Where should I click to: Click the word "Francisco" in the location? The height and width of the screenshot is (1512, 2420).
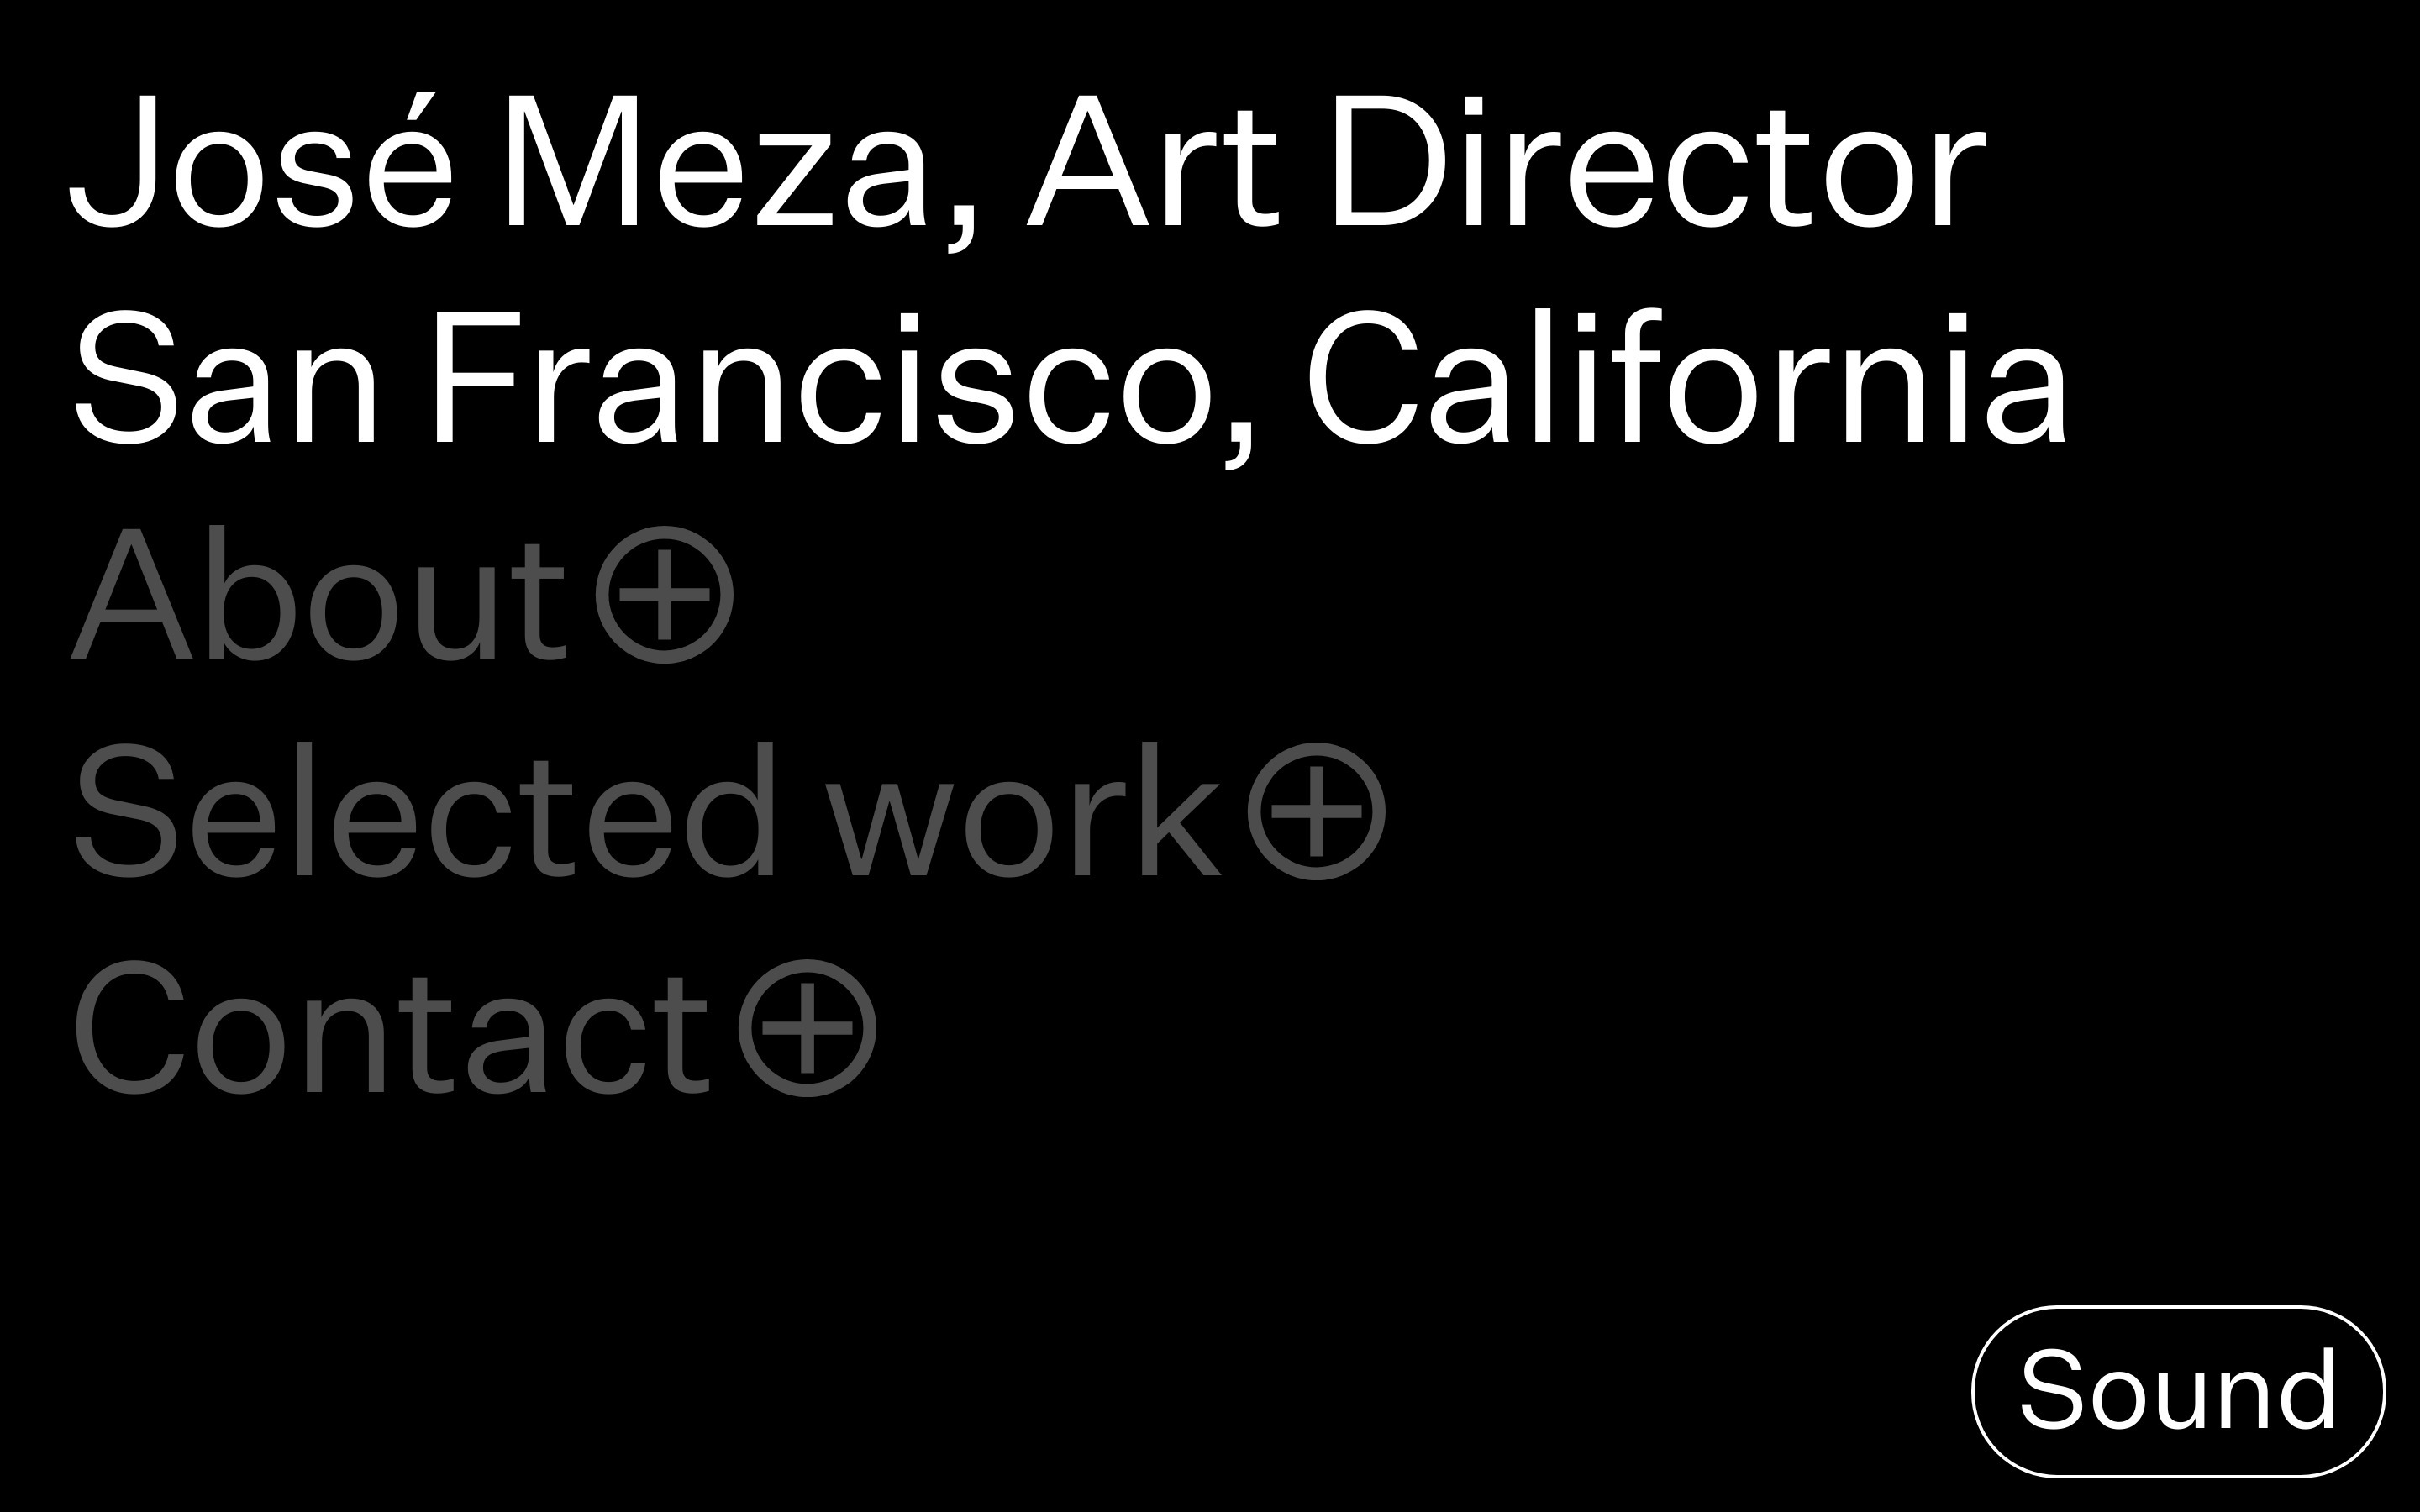pos(820,378)
